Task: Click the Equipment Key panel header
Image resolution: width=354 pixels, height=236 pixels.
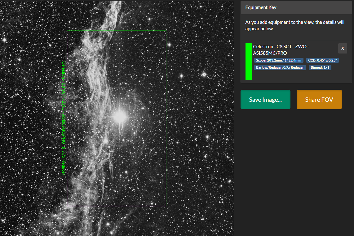Action: (x=296, y=7)
